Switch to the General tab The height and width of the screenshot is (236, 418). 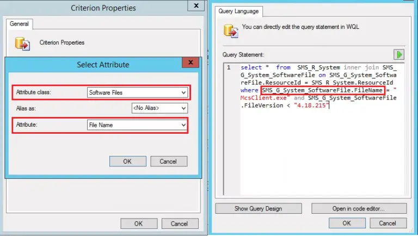pos(20,24)
